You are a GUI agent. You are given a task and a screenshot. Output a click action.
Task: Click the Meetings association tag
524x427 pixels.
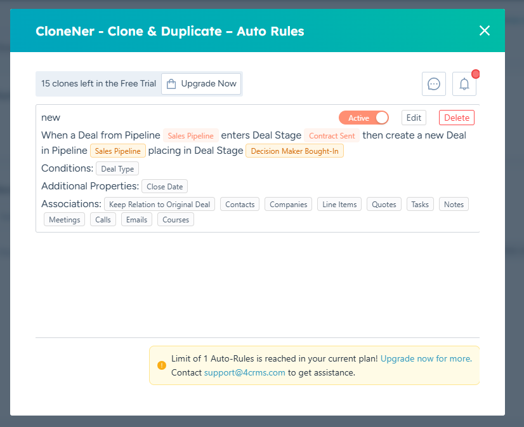(x=65, y=219)
